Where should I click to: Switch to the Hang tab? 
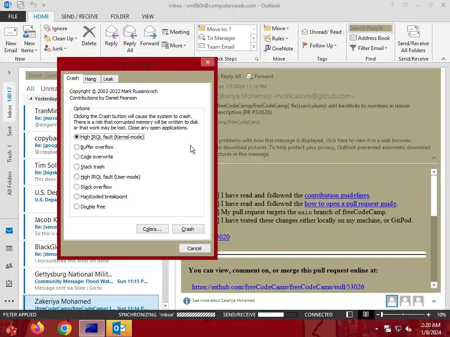point(91,79)
